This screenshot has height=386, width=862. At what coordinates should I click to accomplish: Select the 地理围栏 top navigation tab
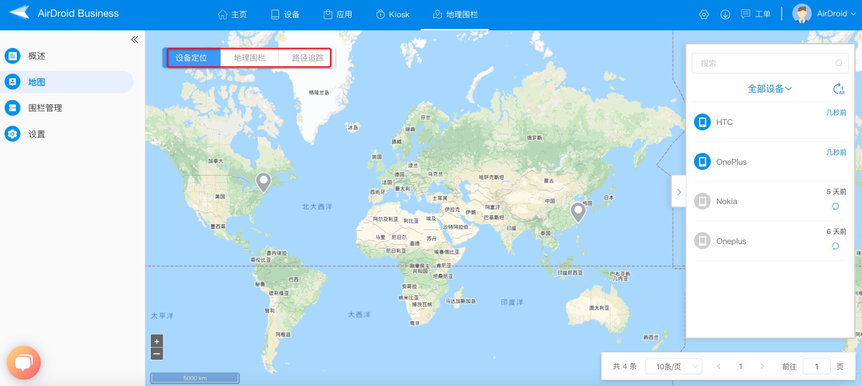pyautogui.click(x=455, y=14)
